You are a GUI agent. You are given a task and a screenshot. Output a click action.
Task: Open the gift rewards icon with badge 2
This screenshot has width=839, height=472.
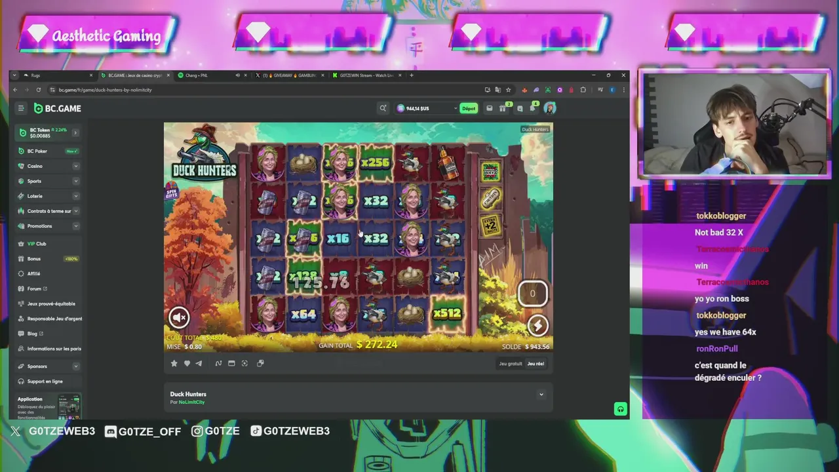(x=504, y=108)
